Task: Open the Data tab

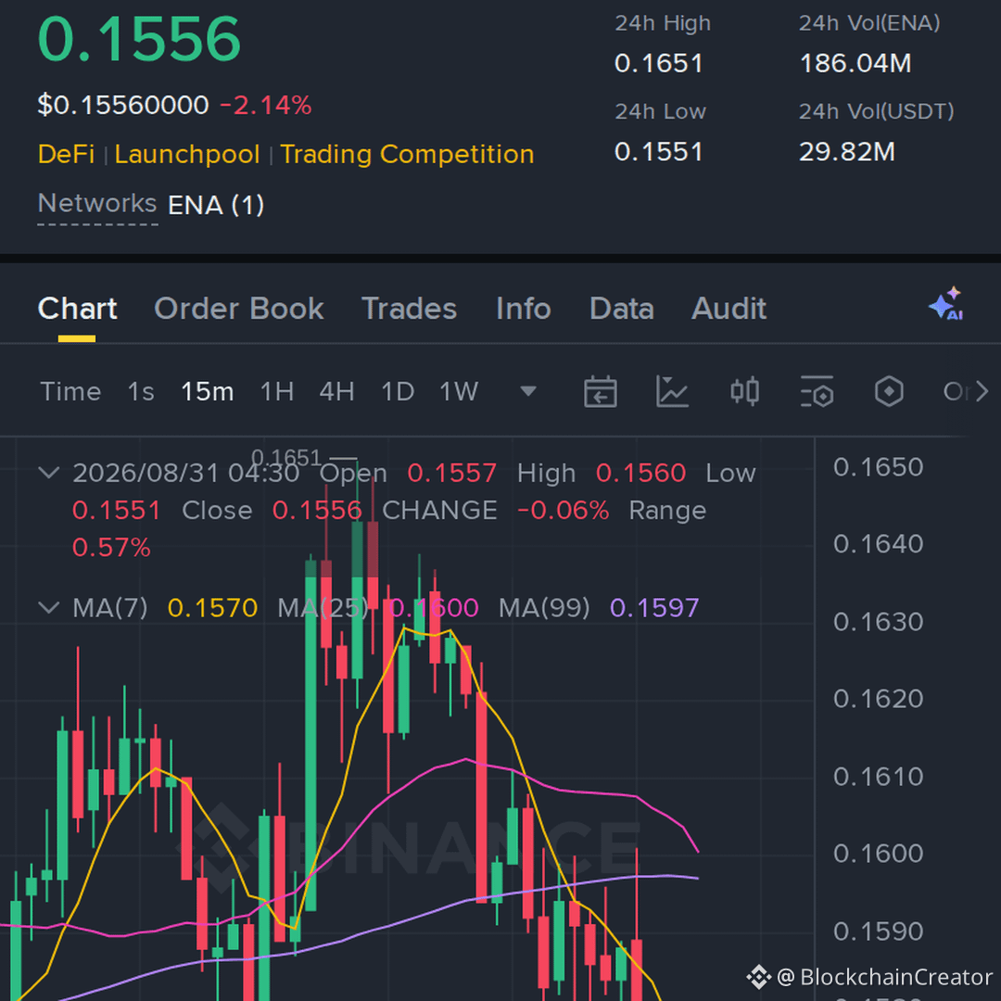Action: click(622, 309)
